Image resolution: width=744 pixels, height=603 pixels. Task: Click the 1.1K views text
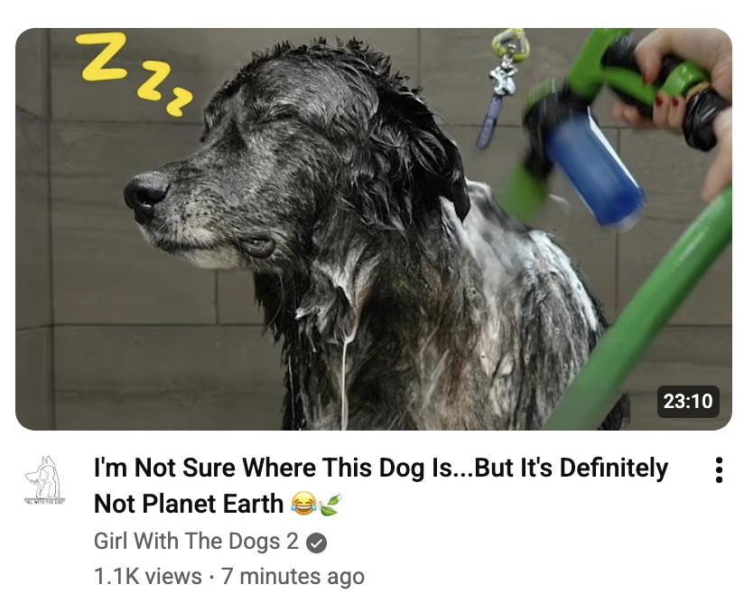[x=148, y=577]
